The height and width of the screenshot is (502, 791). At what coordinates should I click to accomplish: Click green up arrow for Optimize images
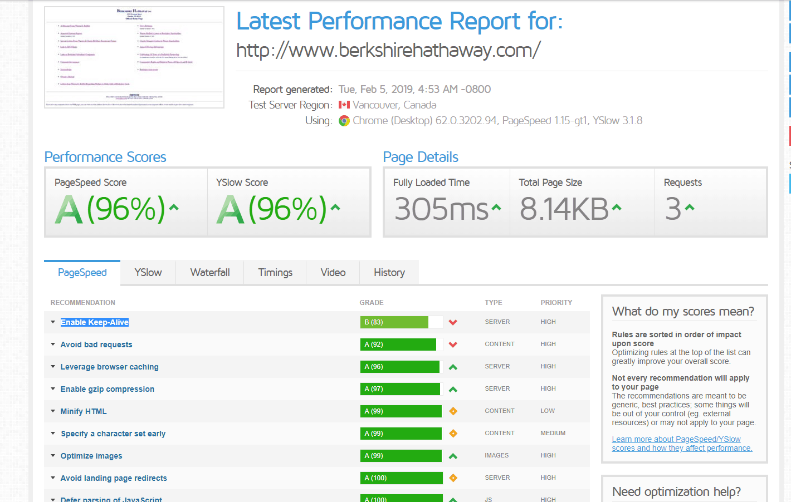pos(453,456)
